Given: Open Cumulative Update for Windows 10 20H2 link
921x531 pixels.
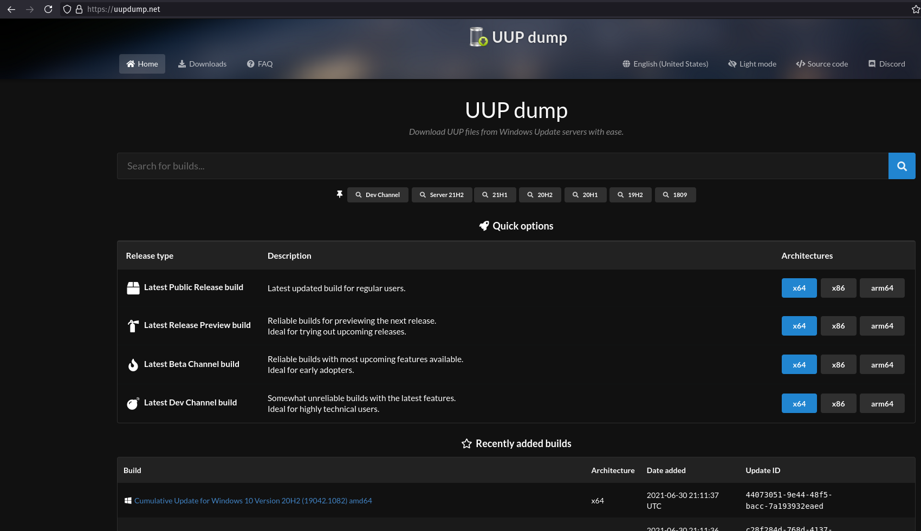Looking at the screenshot, I should tap(253, 501).
